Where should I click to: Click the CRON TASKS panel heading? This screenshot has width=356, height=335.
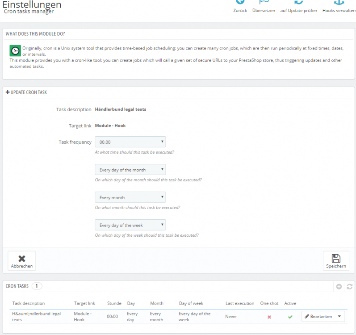(17, 286)
